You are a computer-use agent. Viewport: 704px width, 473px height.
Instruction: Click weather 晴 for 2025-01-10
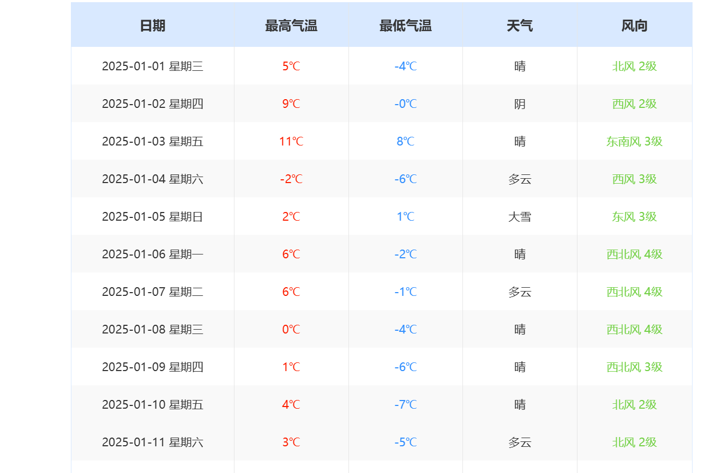point(520,404)
